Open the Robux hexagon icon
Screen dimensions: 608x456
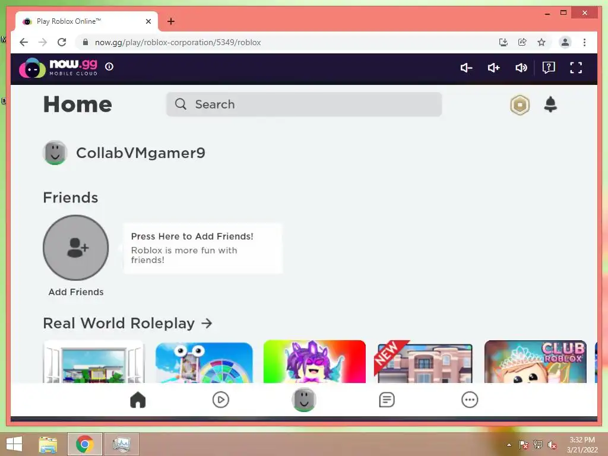pyautogui.click(x=520, y=104)
